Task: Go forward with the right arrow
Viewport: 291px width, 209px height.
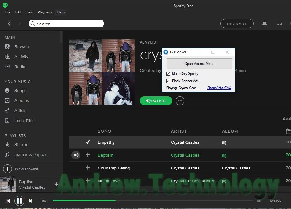Action: [x=19, y=24]
